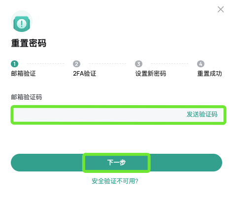Click the dotted line between steps 1 and 2

(x=45, y=63)
